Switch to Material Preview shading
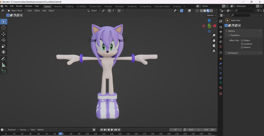264x136 pixels. (x=208, y=11)
